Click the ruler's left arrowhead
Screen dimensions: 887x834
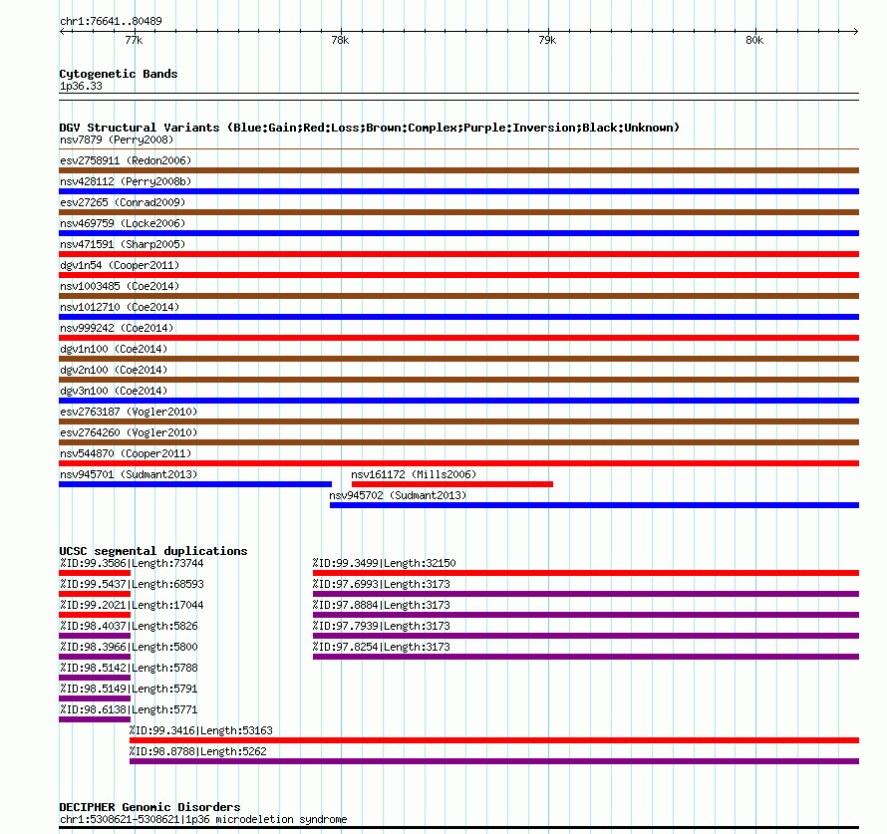pos(62,31)
